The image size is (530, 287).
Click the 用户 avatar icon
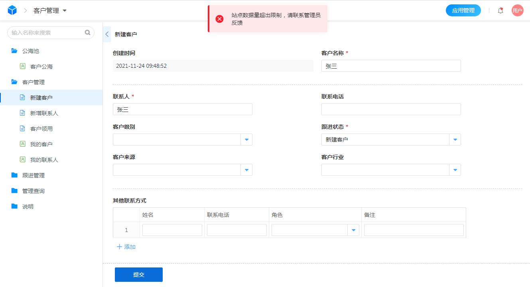point(517,10)
